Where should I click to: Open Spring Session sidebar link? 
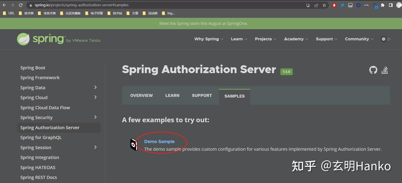pos(36,148)
